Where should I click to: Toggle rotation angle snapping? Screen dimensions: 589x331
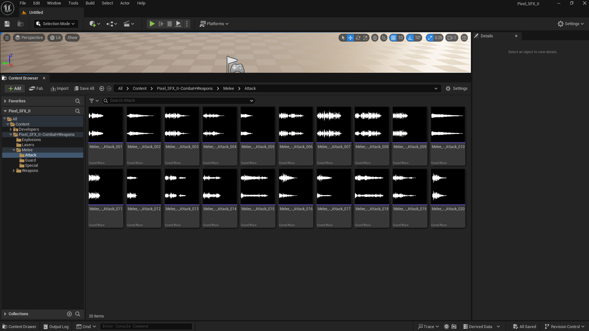[410, 38]
